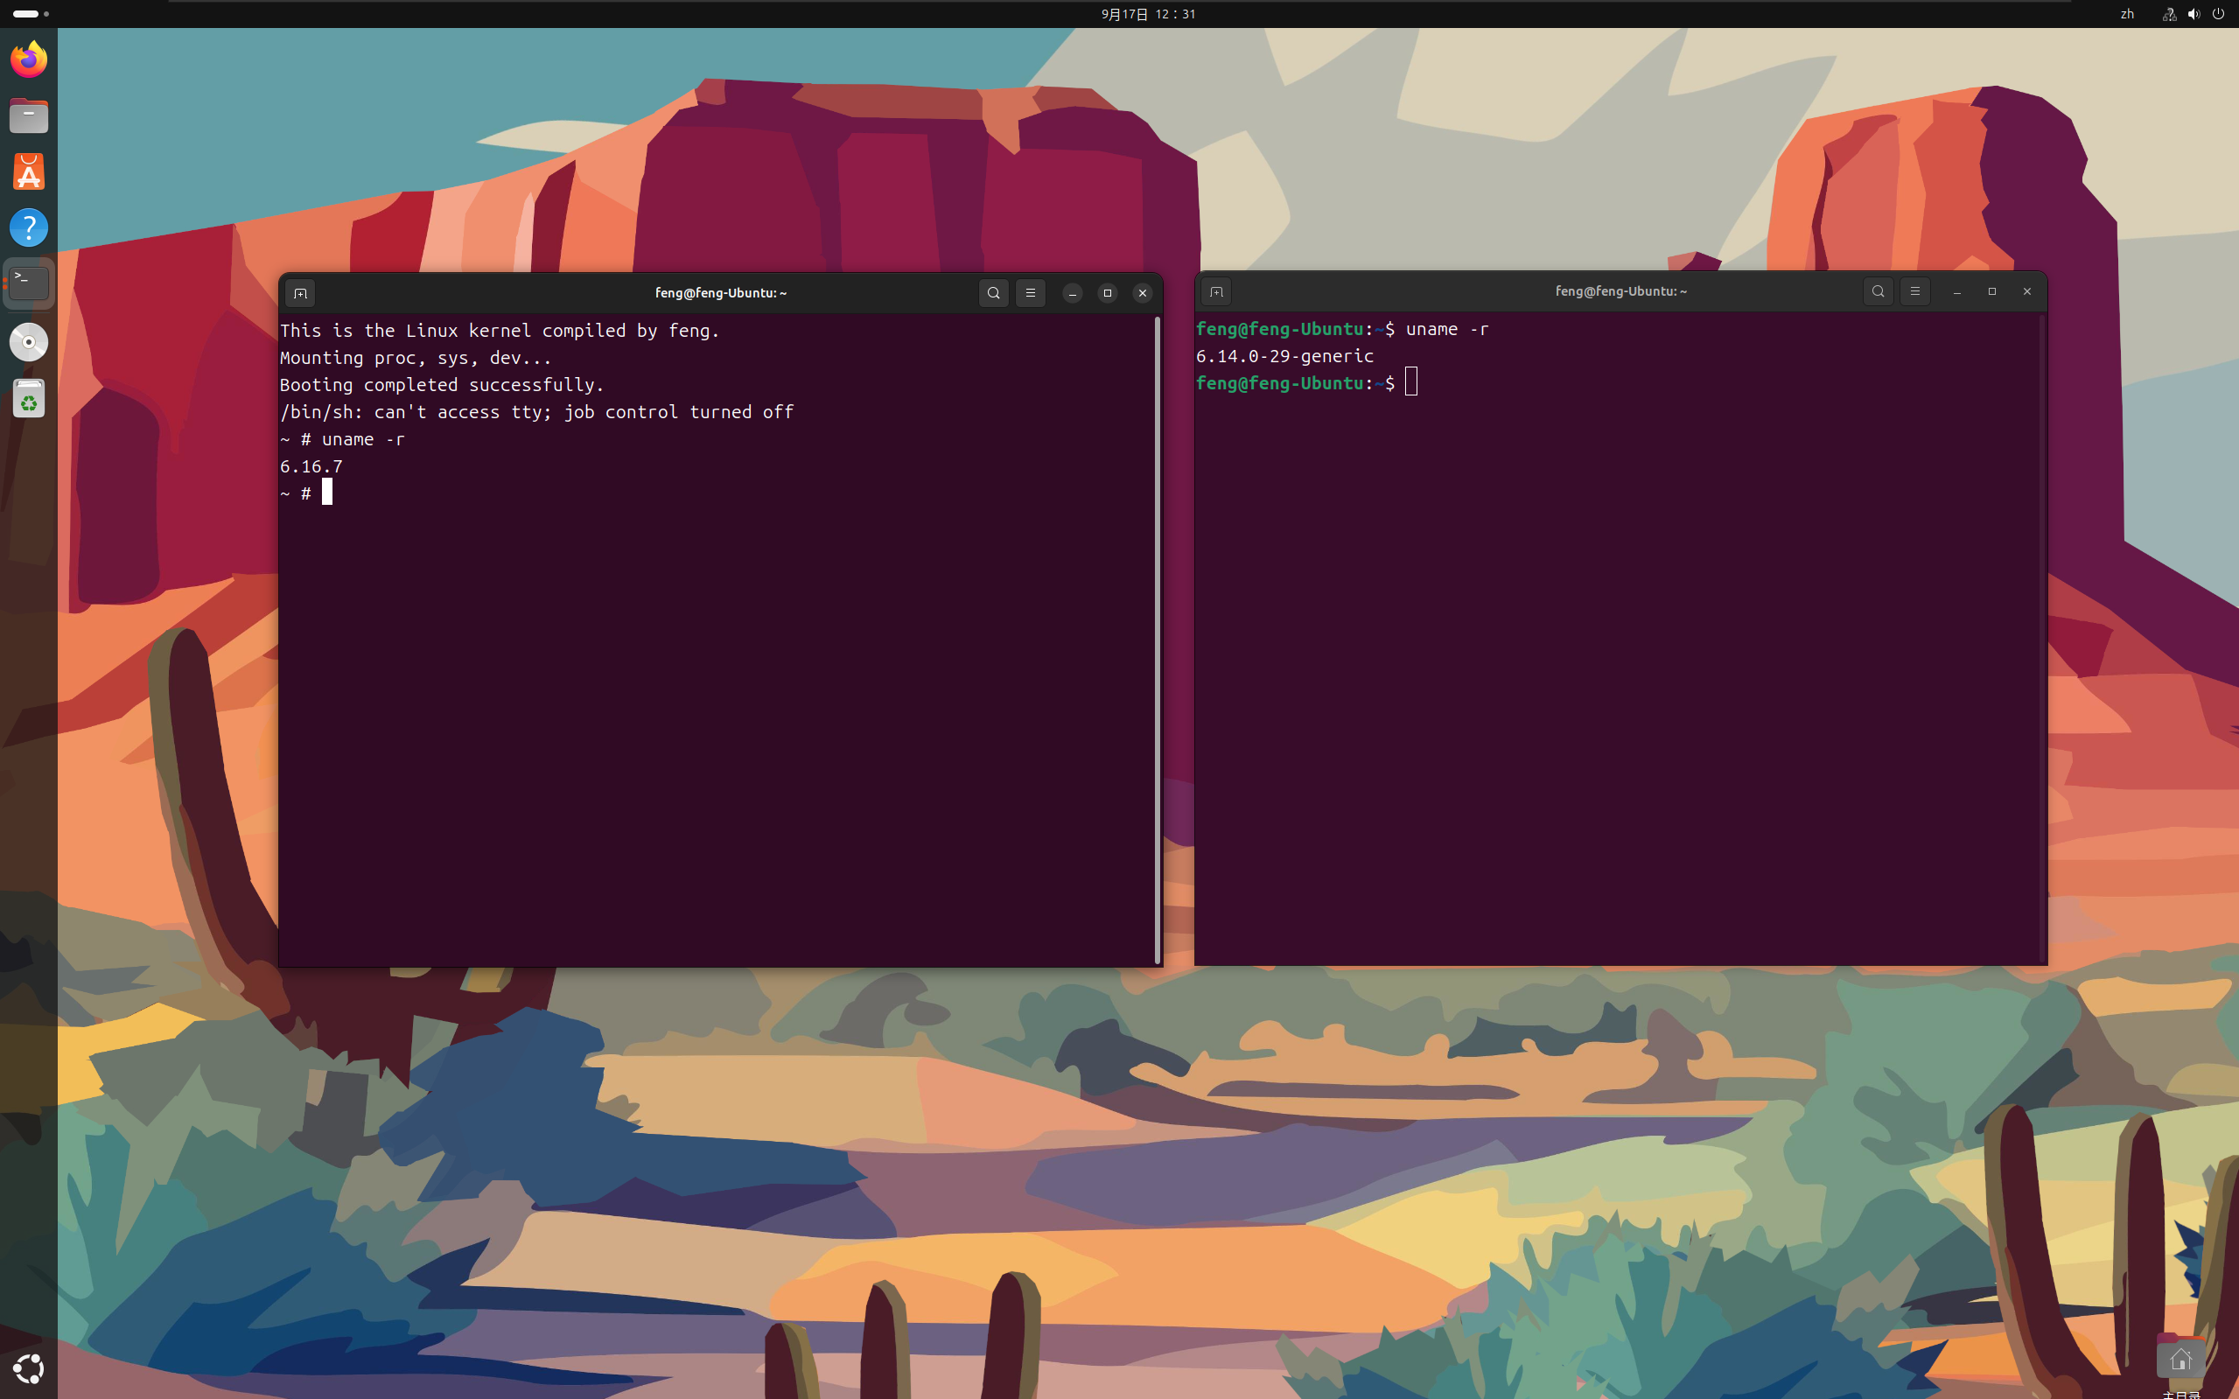This screenshot has width=2239, height=1399.
Task: Open Help from the dock
Action: [29, 227]
